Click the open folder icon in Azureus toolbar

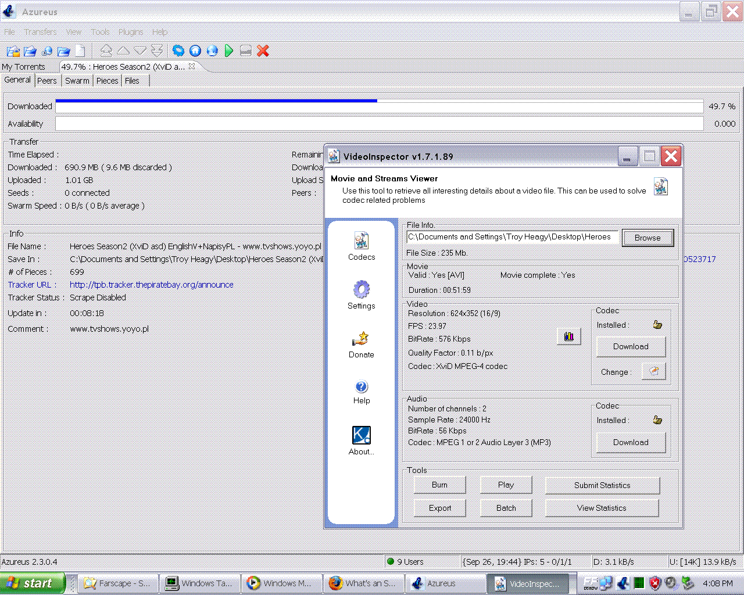click(x=64, y=51)
